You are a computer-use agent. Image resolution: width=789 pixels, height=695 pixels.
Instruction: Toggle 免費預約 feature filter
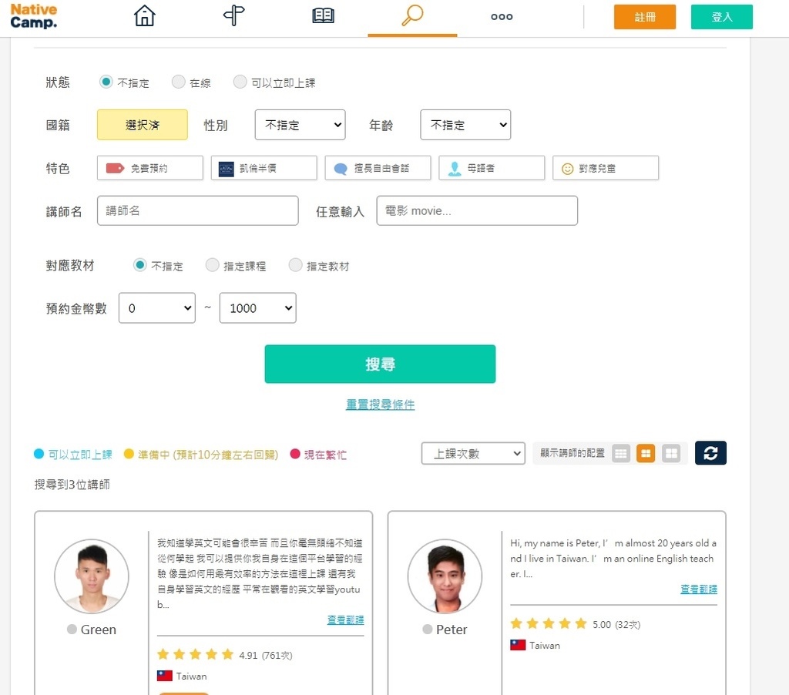pos(150,168)
